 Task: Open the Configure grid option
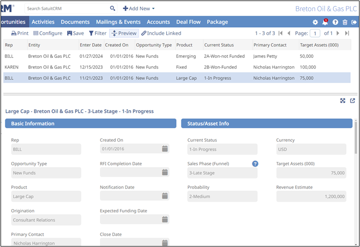pos(48,33)
